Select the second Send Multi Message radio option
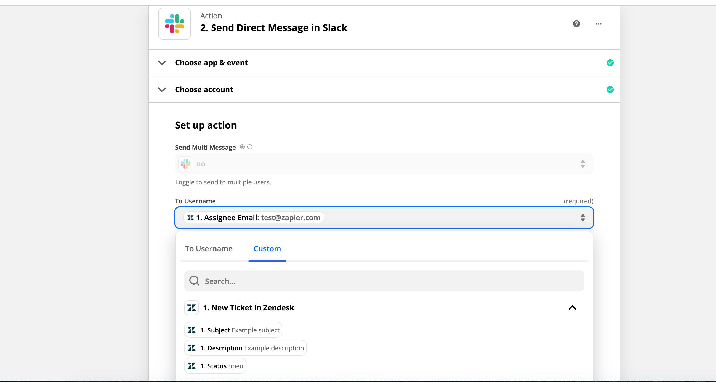 249,147
